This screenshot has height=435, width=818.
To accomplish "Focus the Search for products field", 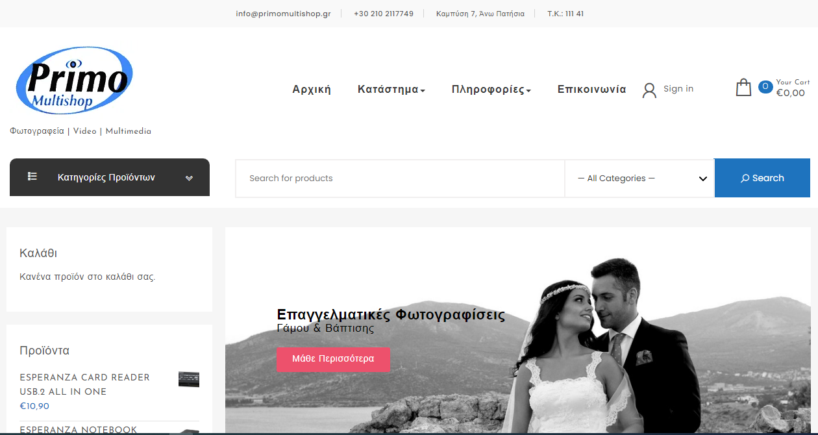I will click(x=399, y=179).
